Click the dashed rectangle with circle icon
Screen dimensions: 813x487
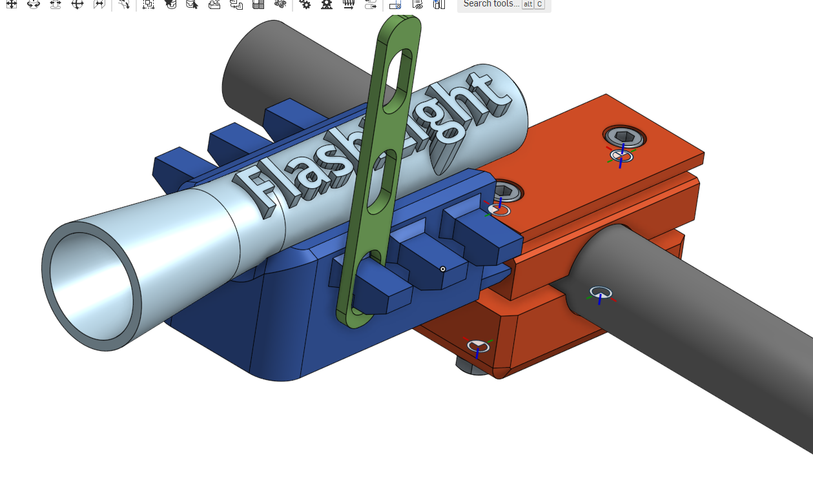coord(395,4)
